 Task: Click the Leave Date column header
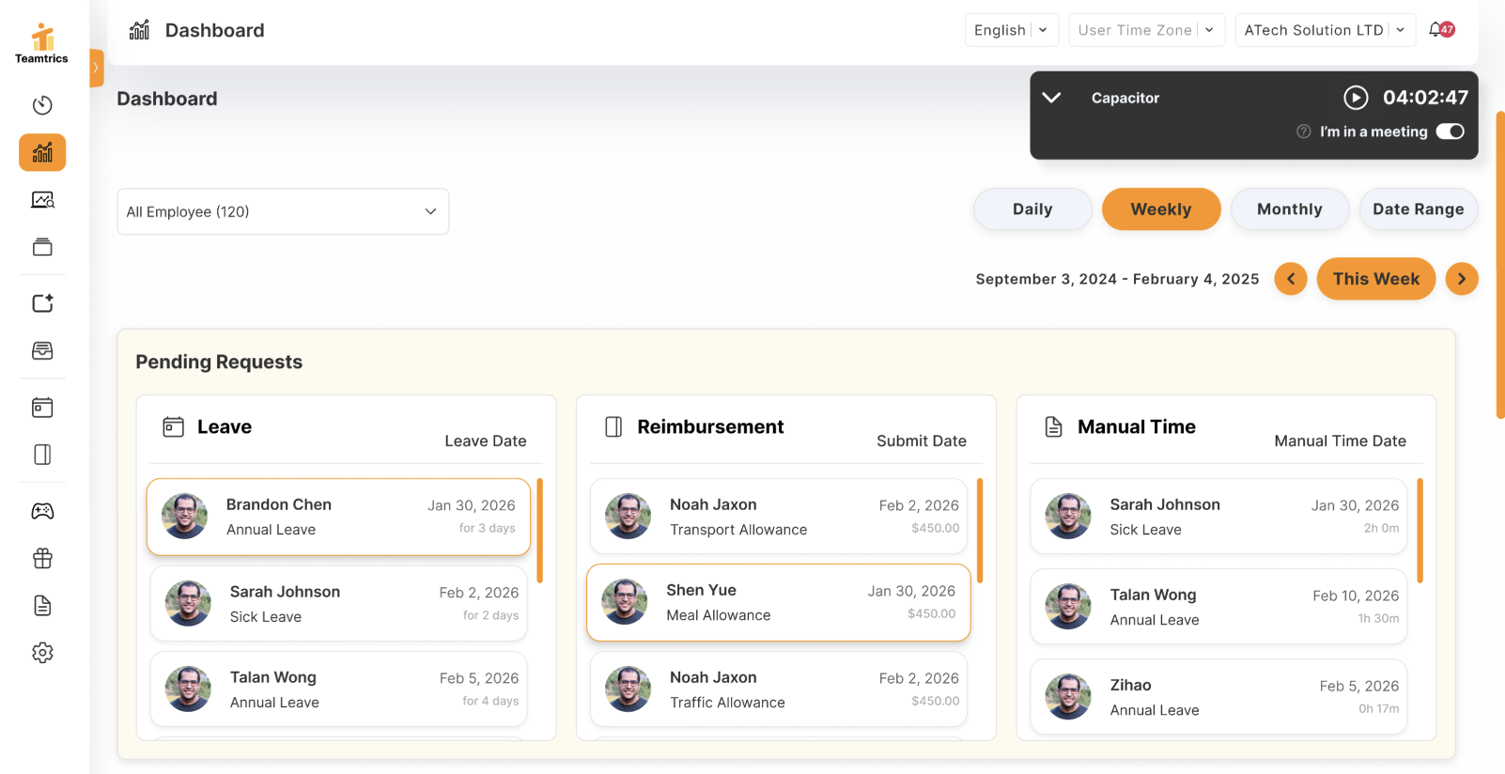pos(486,441)
